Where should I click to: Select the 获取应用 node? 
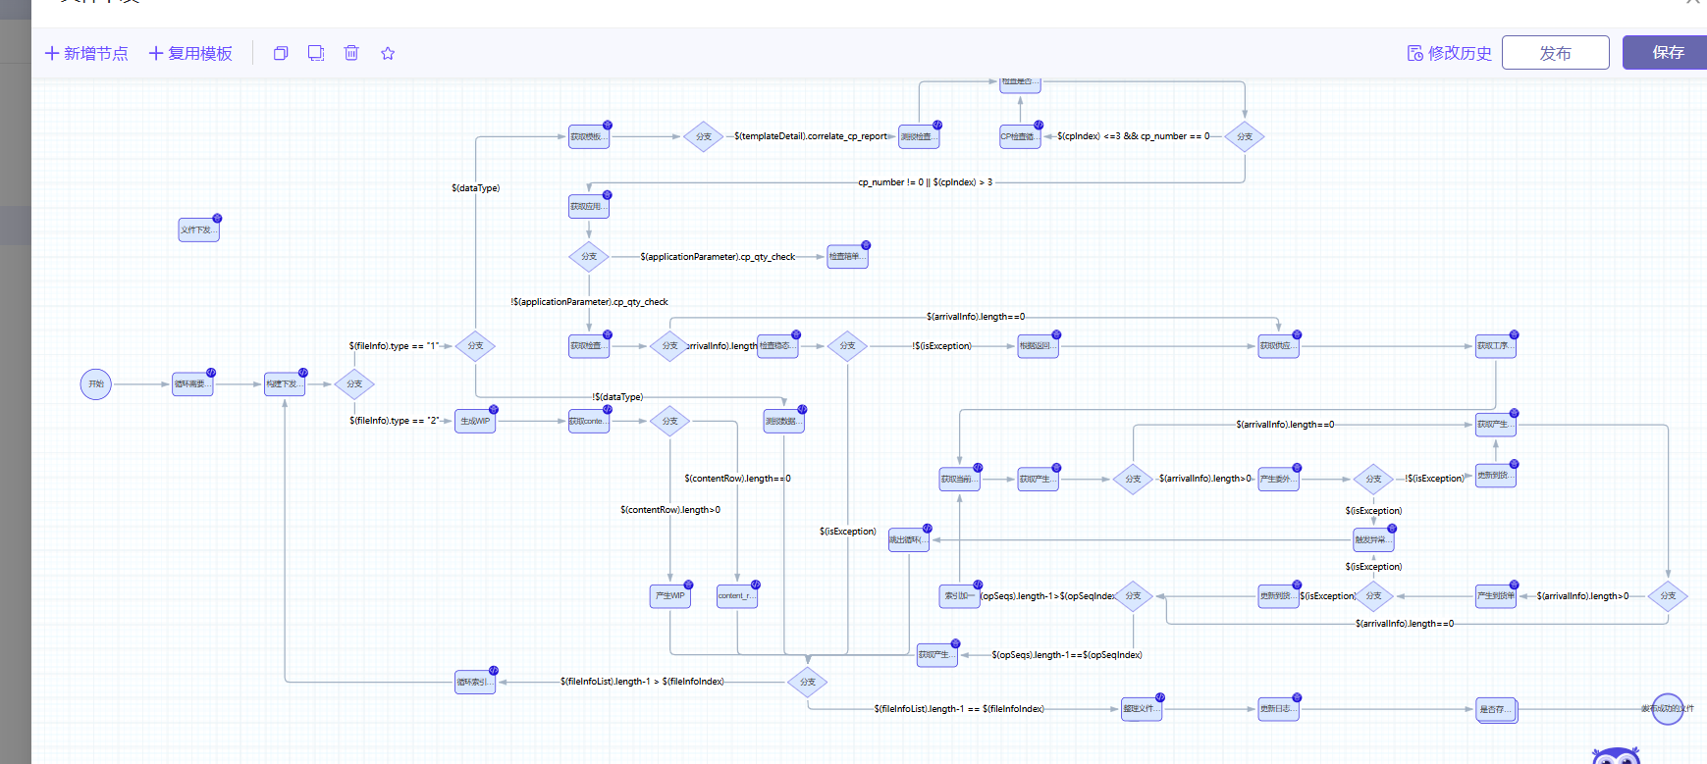coord(589,207)
